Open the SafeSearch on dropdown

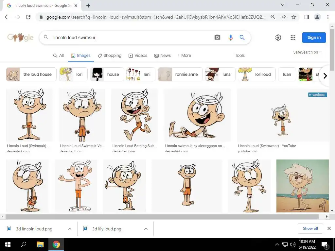click(x=307, y=52)
